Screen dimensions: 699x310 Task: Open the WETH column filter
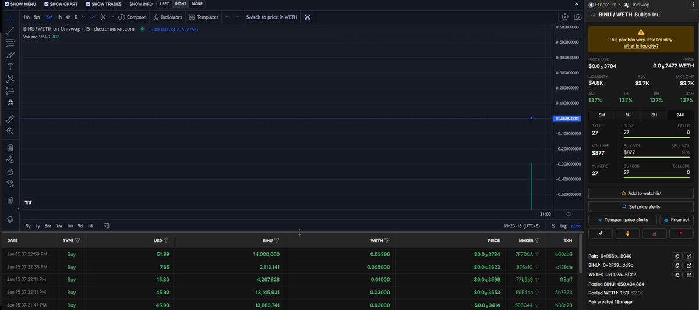point(387,240)
